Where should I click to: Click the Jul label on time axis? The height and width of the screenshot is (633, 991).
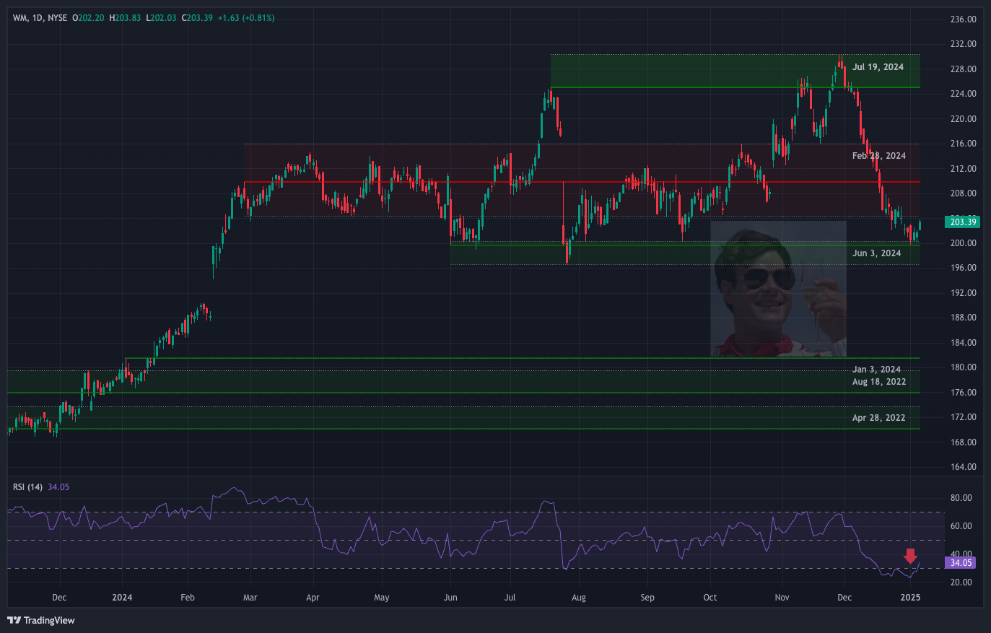[510, 598]
